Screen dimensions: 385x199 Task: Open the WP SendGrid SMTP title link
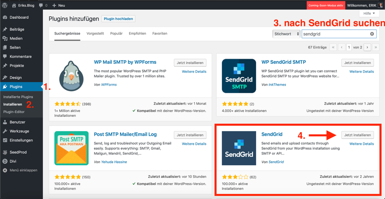[x=283, y=62]
